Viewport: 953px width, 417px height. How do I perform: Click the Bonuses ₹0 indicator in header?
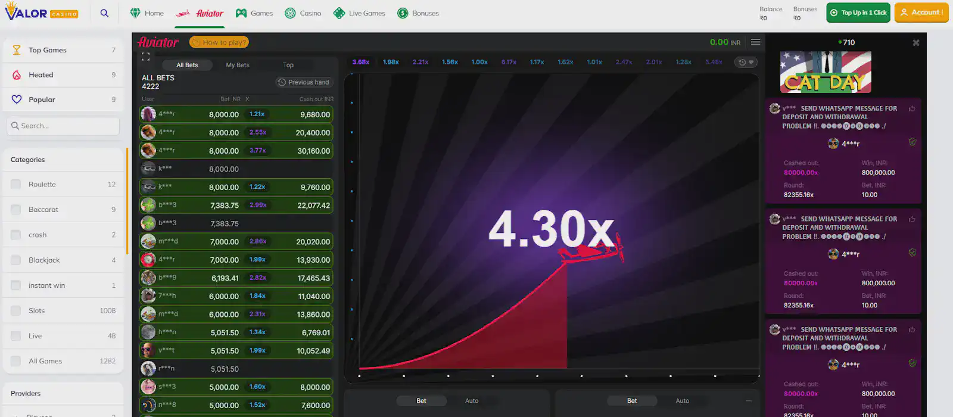tap(805, 13)
